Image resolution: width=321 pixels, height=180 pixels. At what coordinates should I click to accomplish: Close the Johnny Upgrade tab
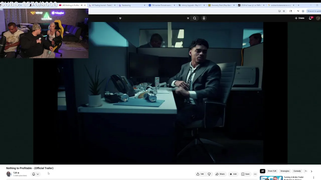click(204, 5)
